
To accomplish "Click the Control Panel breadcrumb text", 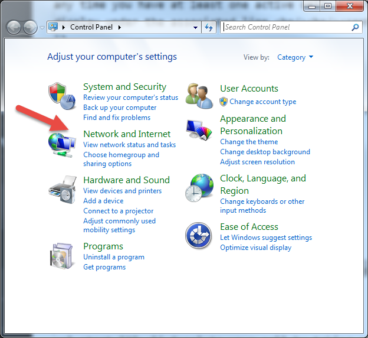I will click(91, 27).
